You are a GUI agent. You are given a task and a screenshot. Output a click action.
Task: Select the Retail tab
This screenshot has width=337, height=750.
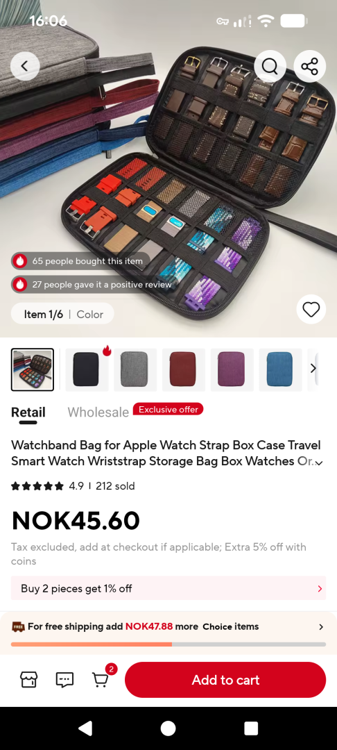[x=28, y=412]
